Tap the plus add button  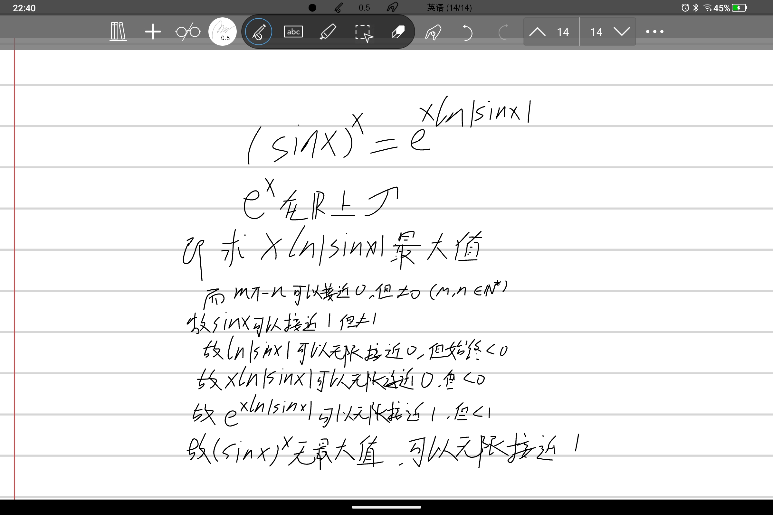pyautogui.click(x=153, y=32)
